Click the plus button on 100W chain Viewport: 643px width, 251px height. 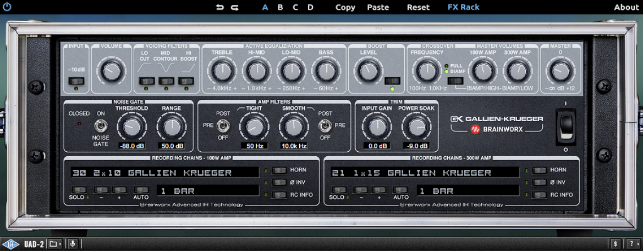(119, 190)
